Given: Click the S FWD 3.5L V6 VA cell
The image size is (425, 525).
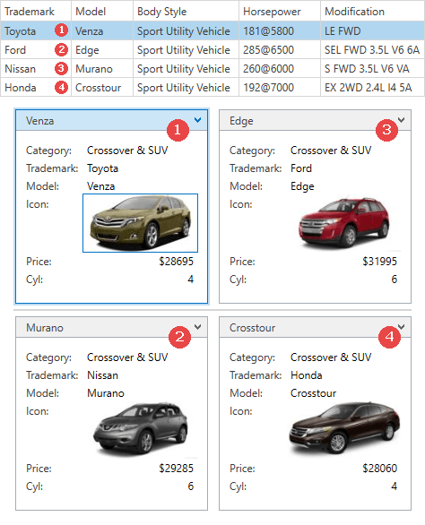Looking at the screenshot, I should [373, 69].
